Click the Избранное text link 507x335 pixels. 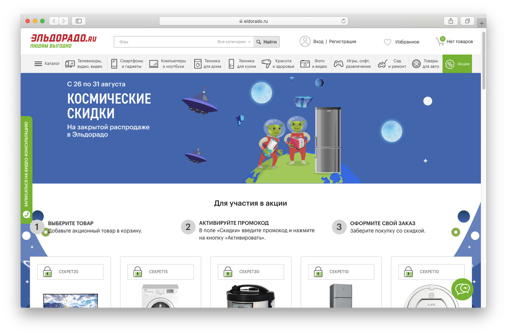(407, 42)
